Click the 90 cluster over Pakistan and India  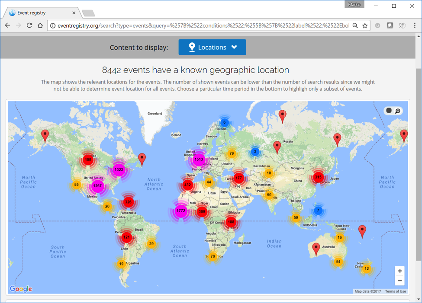pos(269,195)
